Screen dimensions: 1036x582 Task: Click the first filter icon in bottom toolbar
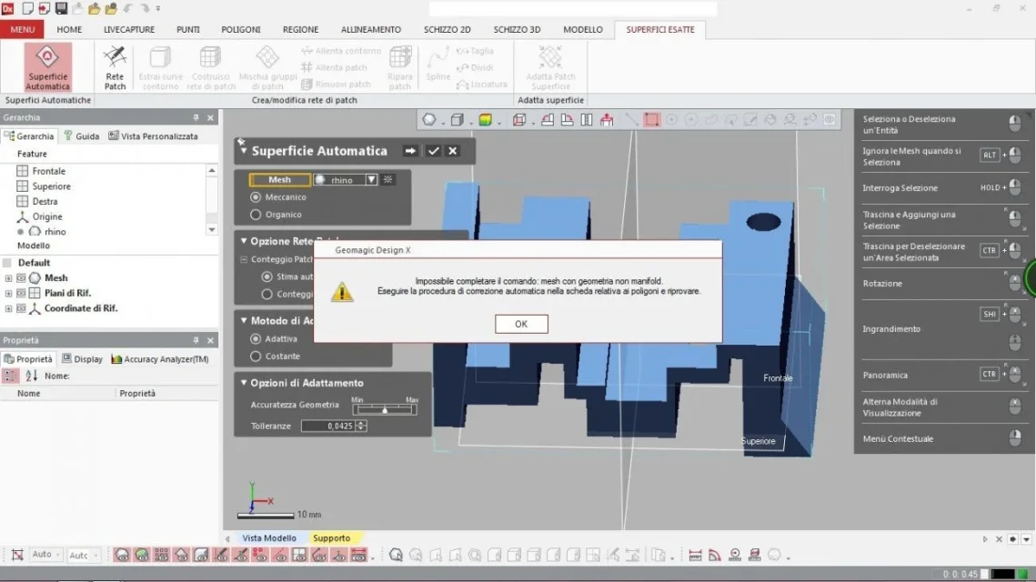[x=122, y=555]
